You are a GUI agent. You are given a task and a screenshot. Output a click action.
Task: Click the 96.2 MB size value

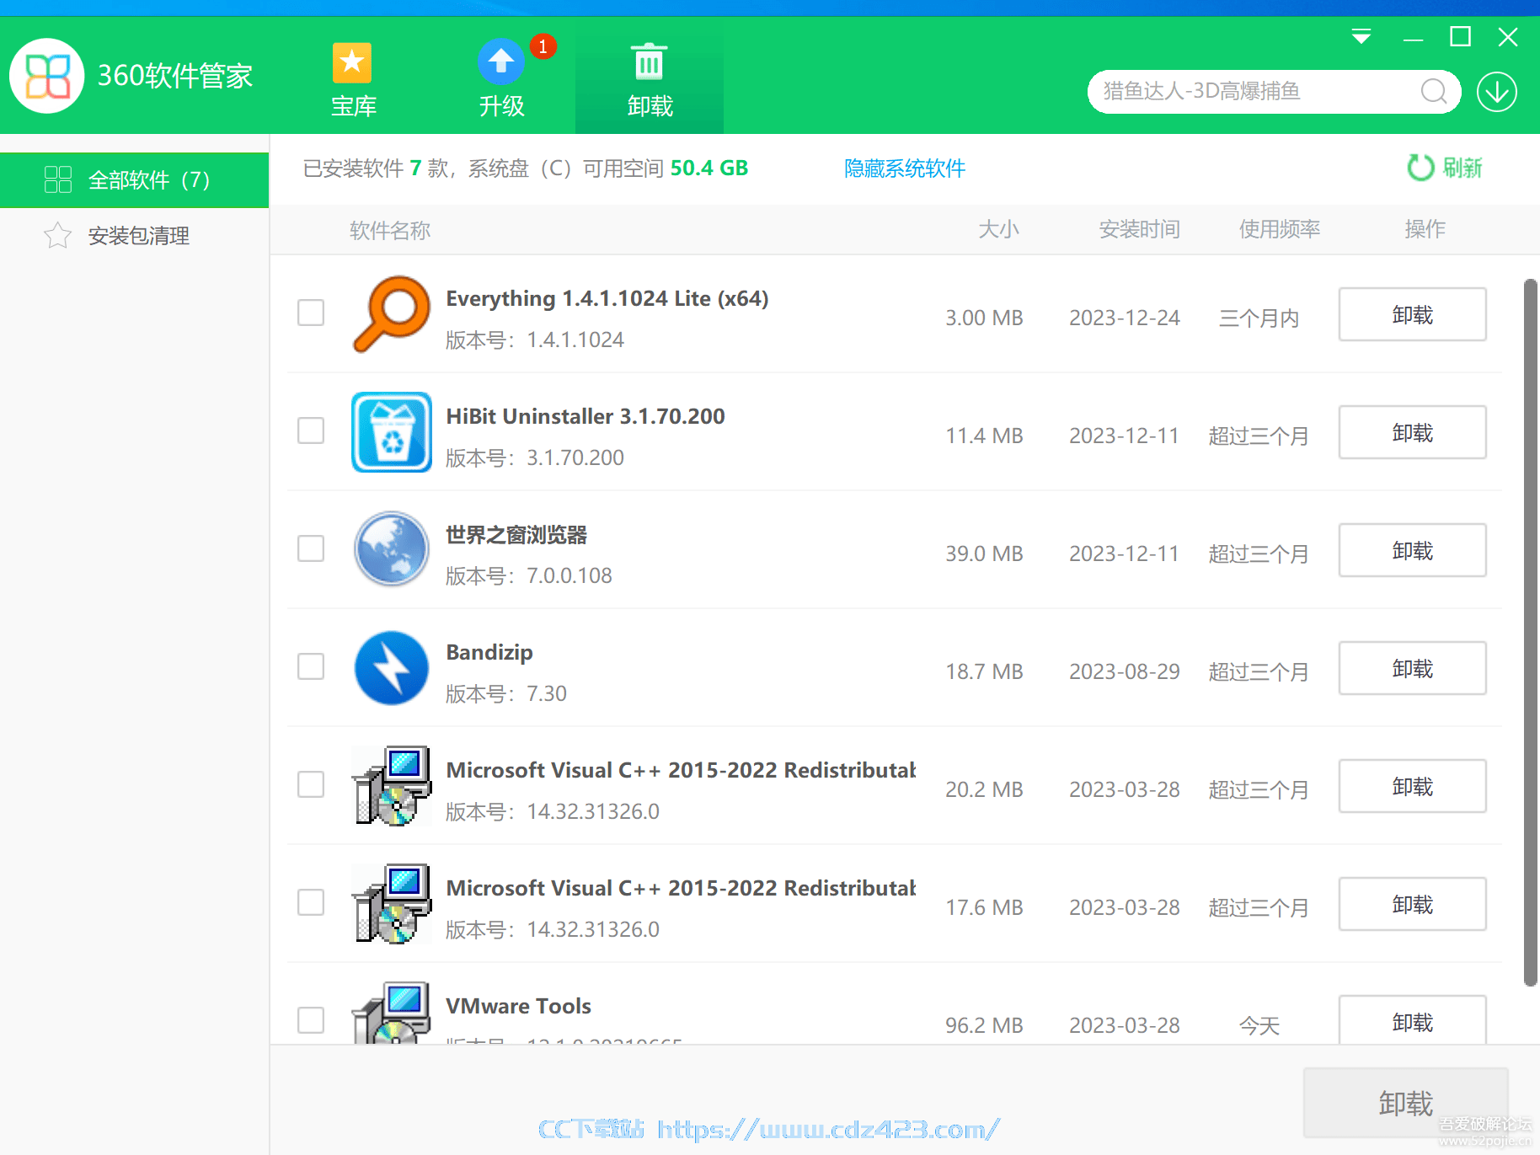984,1025
